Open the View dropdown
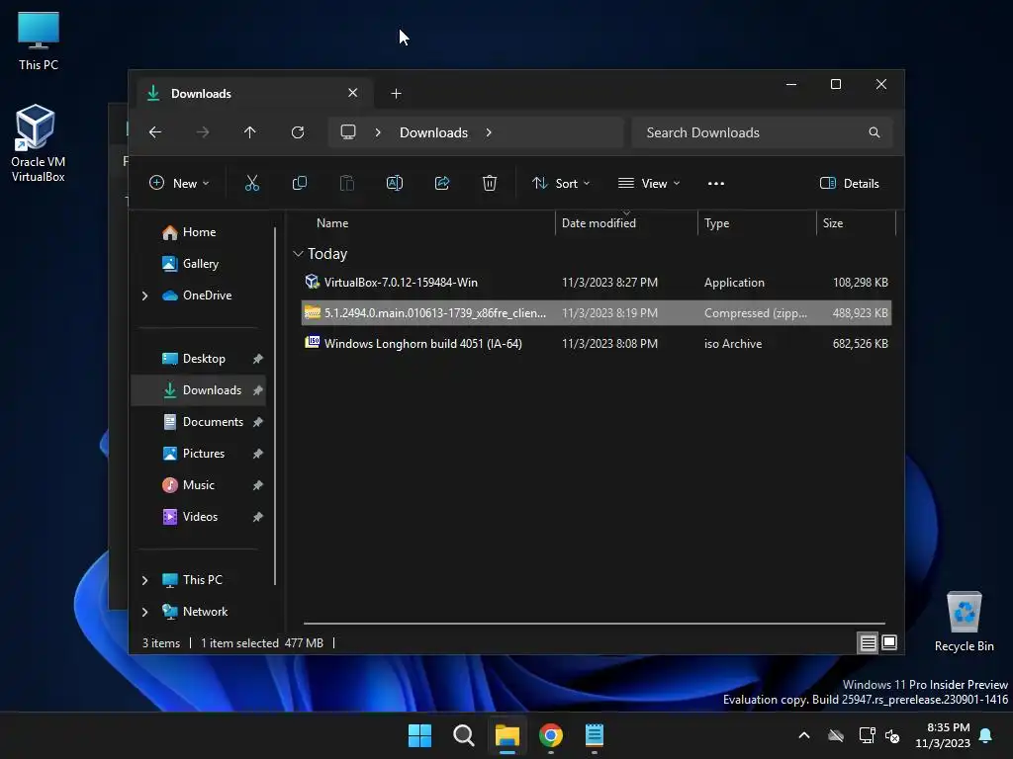The image size is (1013, 759). click(649, 183)
